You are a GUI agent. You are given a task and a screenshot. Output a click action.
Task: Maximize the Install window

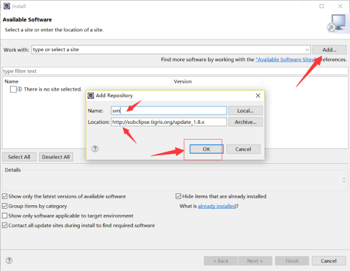click(322, 6)
